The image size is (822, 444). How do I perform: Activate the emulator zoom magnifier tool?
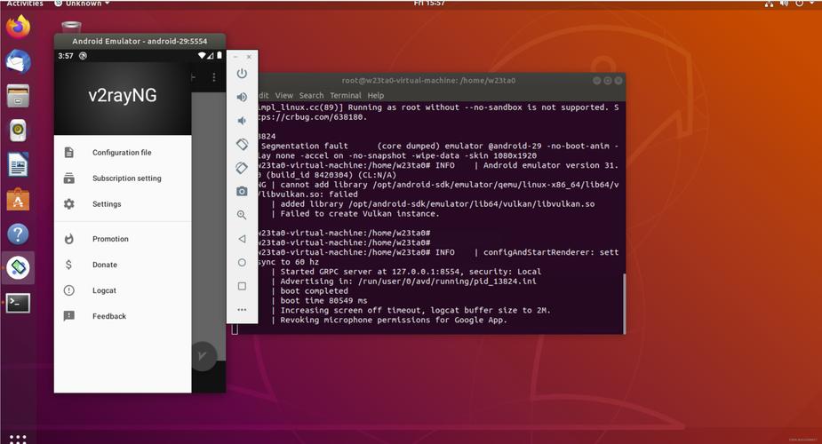(242, 215)
